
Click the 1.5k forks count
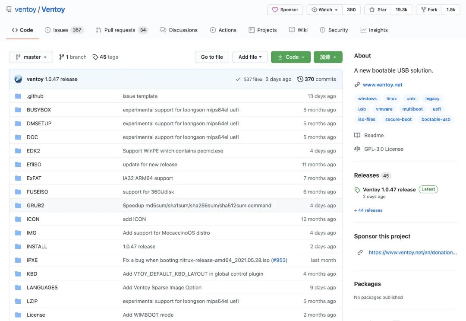pyautogui.click(x=451, y=10)
